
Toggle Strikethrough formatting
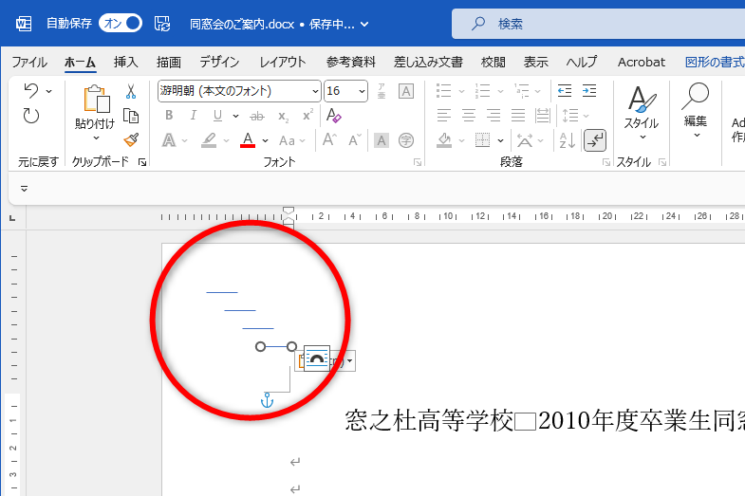[x=257, y=116]
